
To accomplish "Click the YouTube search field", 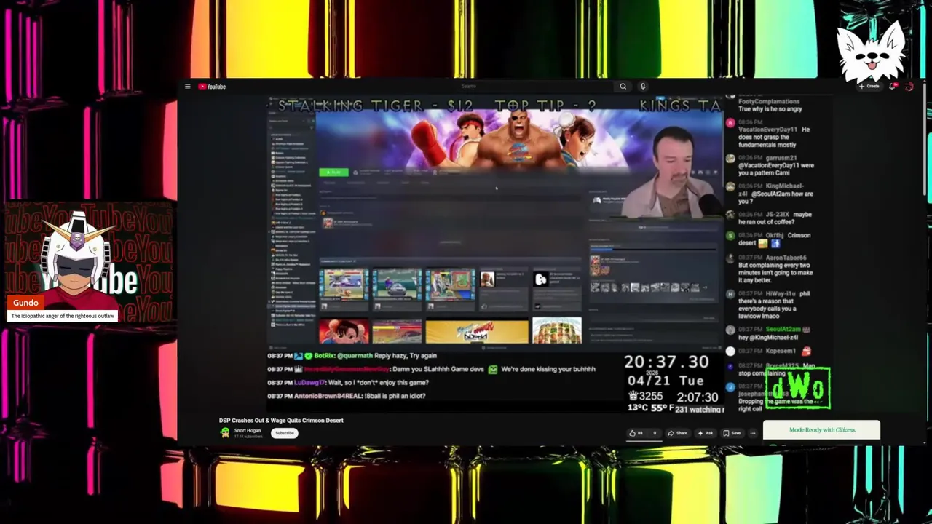I will point(535,87).
